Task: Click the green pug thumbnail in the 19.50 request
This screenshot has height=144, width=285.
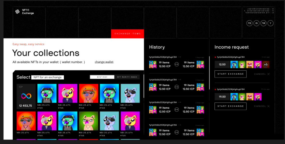Action: click(234, 97)
